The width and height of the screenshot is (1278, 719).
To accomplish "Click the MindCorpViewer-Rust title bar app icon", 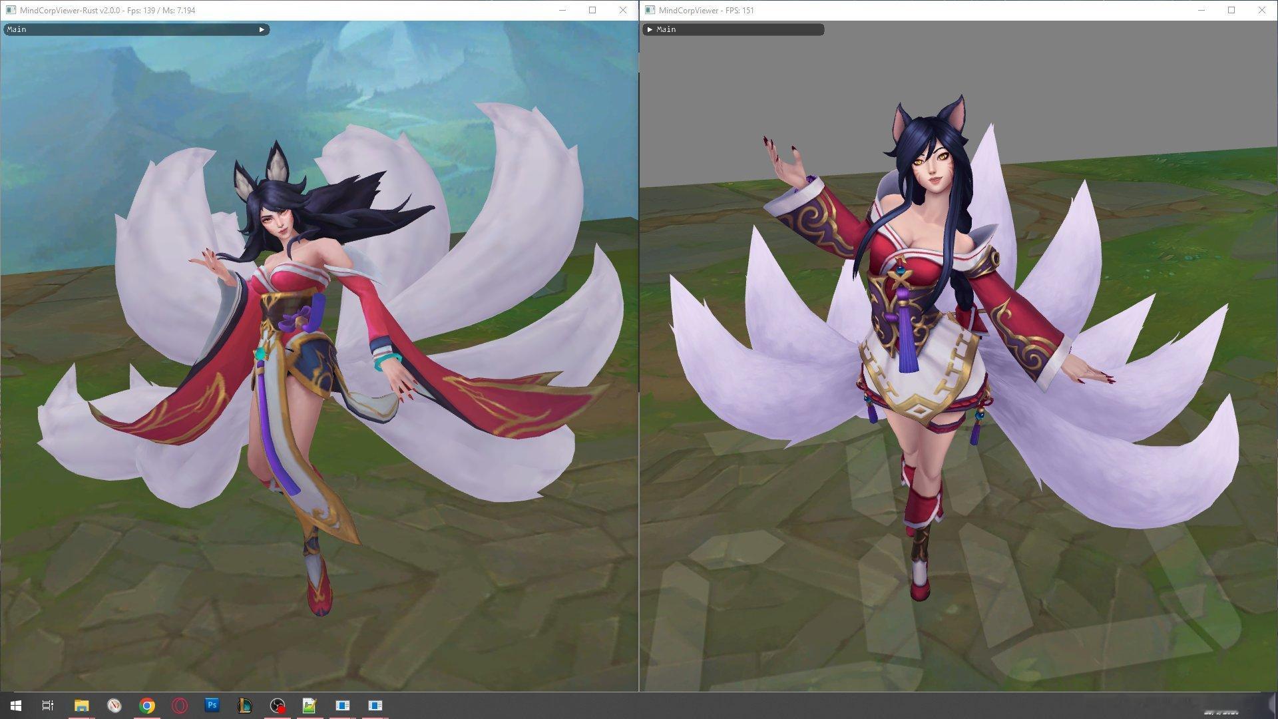I will 11,10.
